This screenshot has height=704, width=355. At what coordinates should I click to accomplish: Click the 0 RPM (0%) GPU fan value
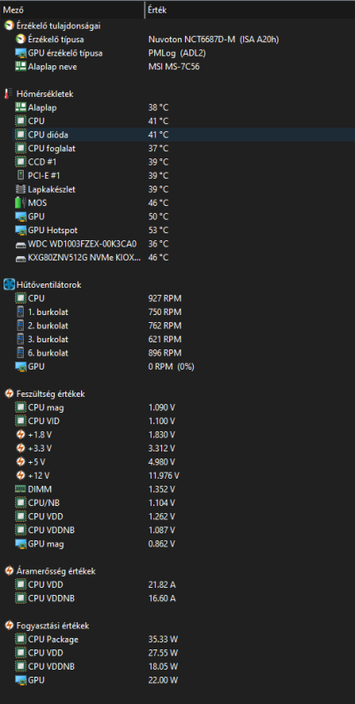pyautogui.click(x=171, y=366)
